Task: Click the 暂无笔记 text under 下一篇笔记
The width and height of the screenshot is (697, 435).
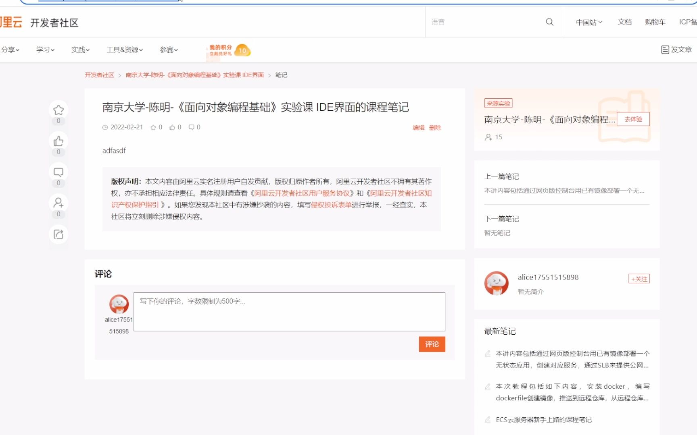Action: [497, 233]
